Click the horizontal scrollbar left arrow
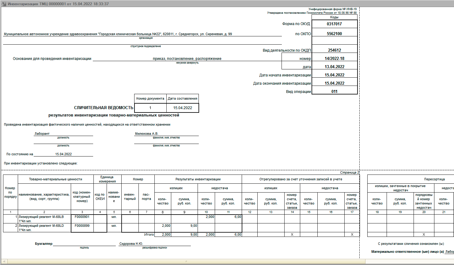 (4, 262)
